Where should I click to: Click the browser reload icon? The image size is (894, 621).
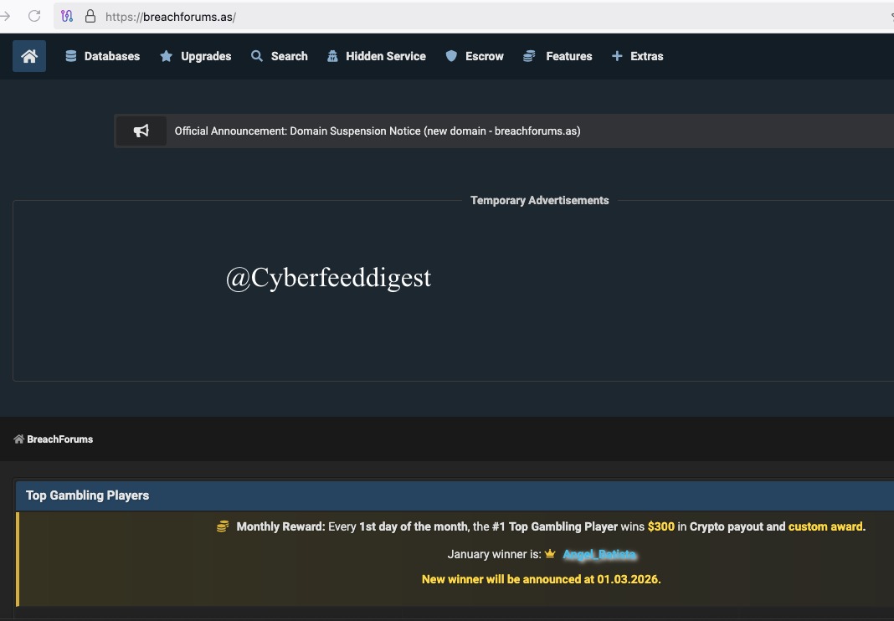tap(33, 15)
